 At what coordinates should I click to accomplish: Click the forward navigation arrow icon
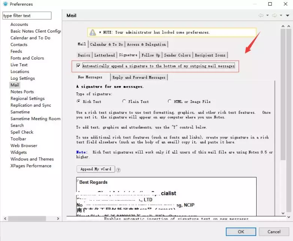[x=274, y=15]
